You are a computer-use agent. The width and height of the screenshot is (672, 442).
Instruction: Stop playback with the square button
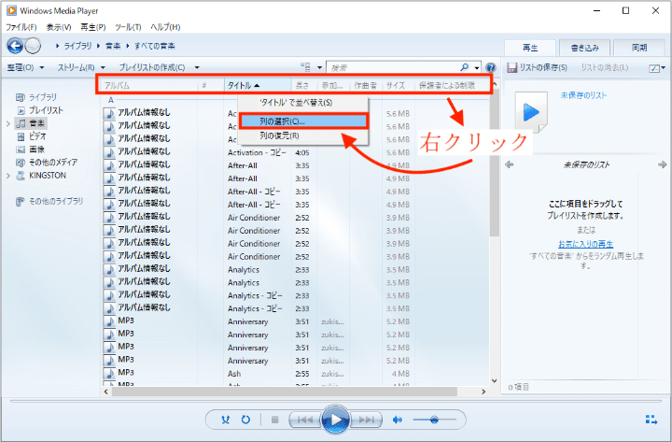coord(275,420)
